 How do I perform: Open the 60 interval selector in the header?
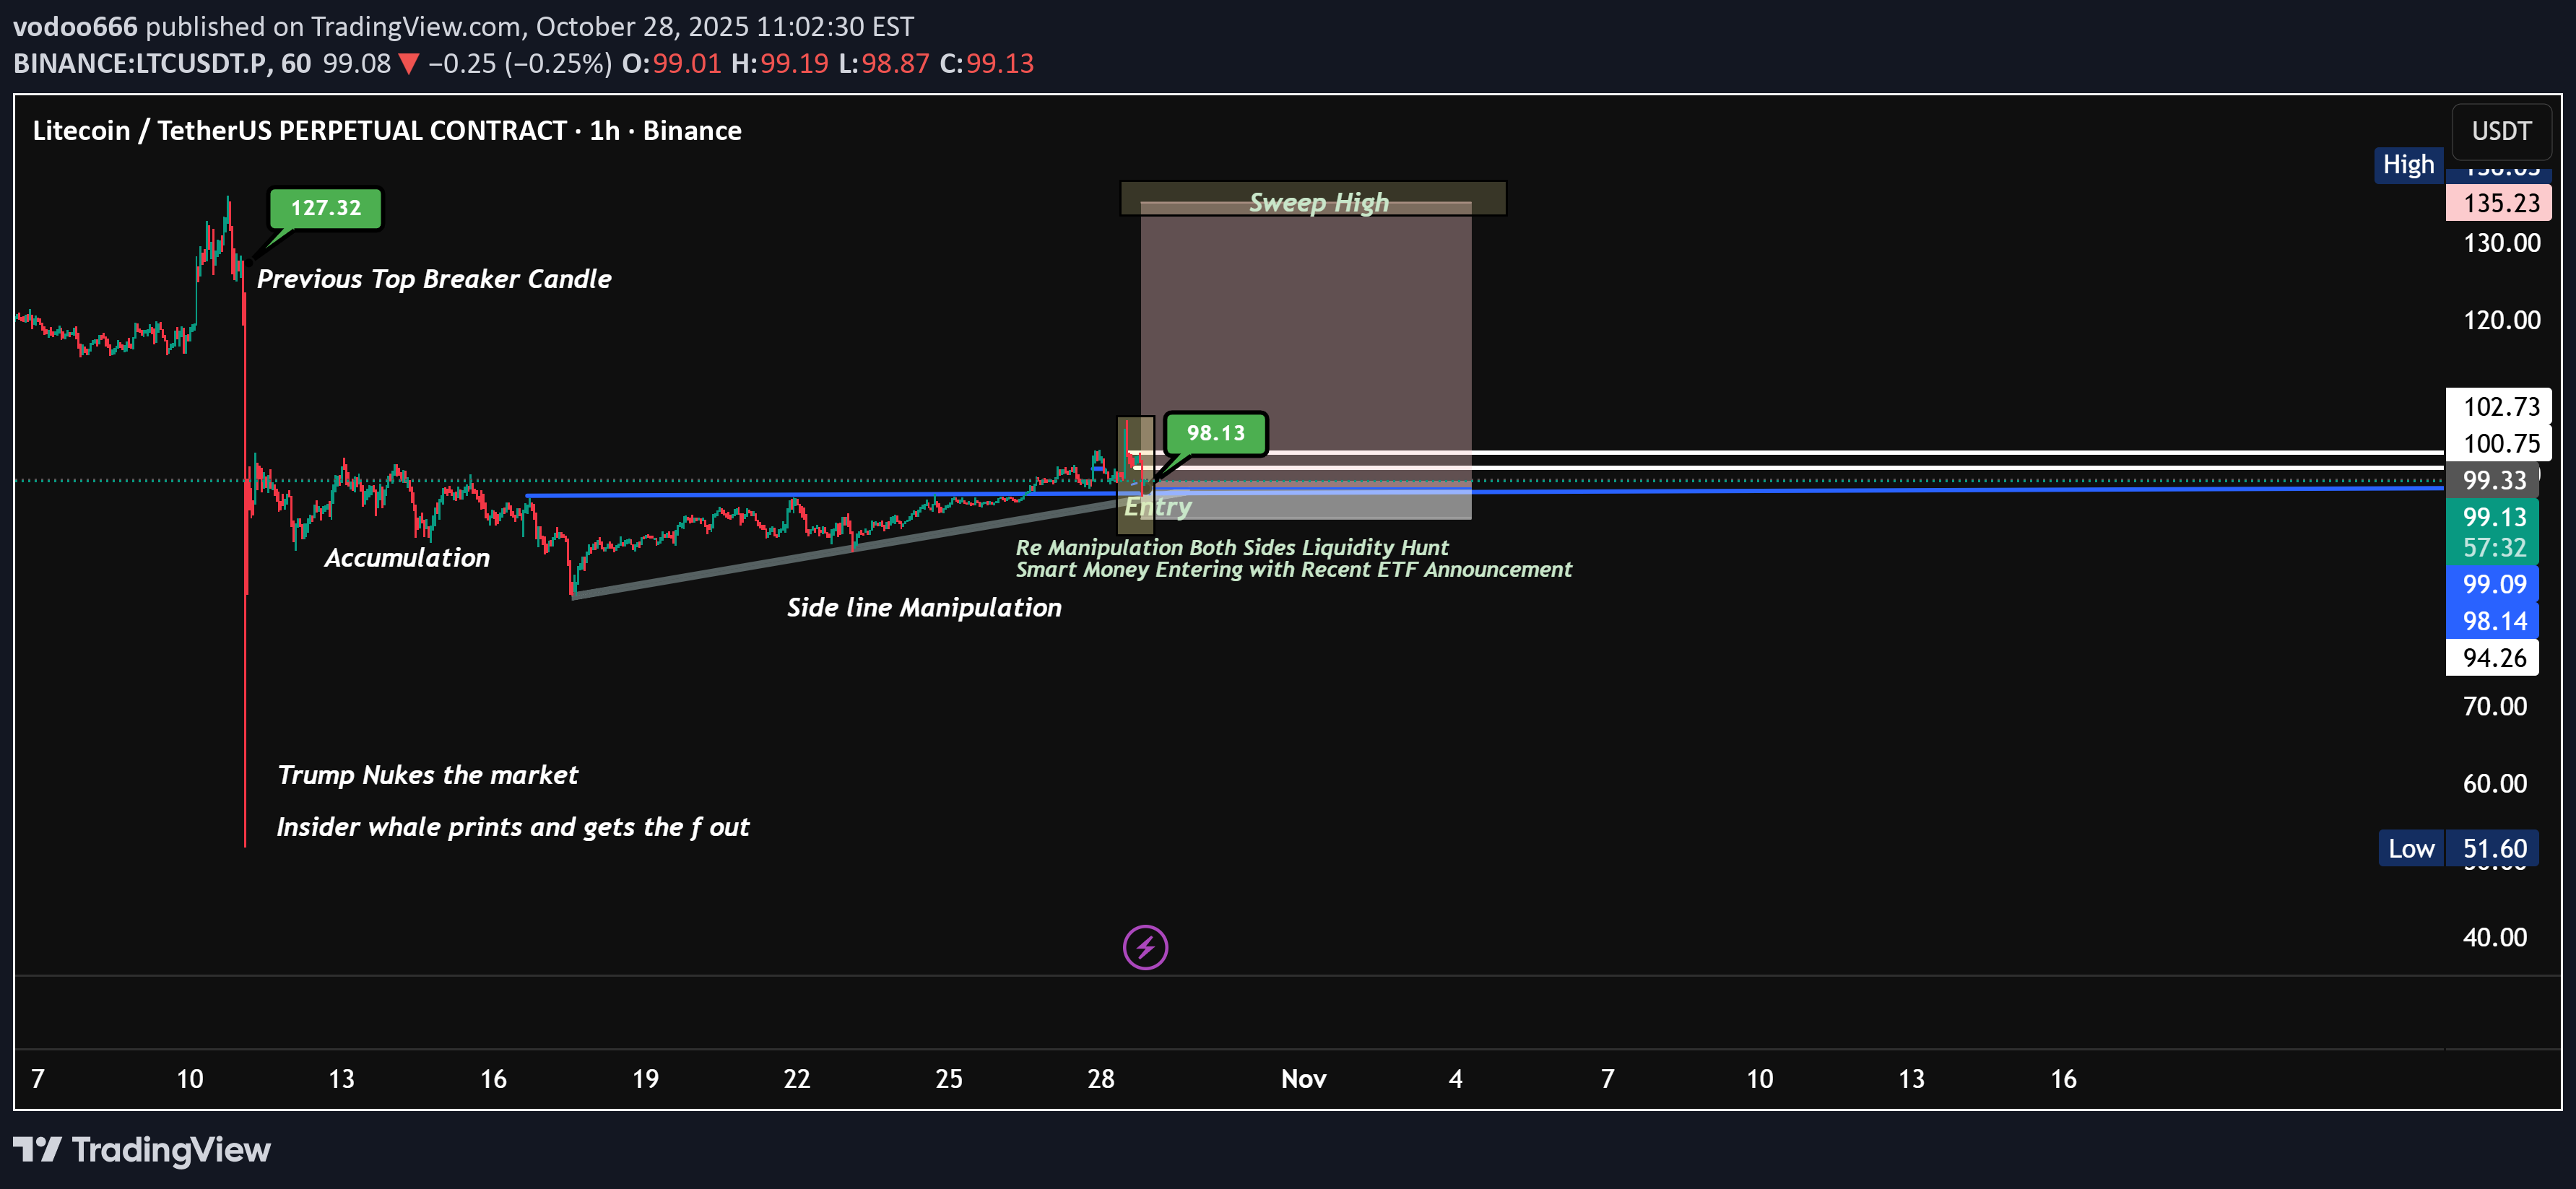297,62
